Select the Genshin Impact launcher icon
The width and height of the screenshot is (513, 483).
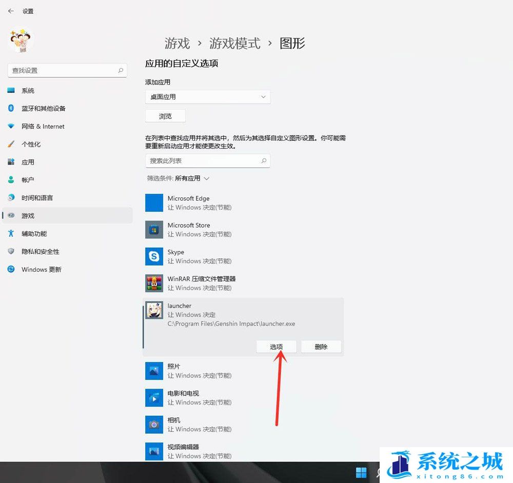(x=153, y=310)
